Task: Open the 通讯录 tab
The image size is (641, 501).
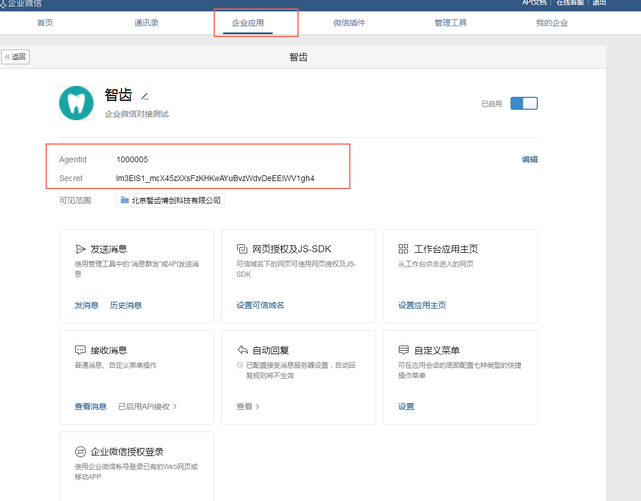Action: pyautogui.click(x=146, y=23)
